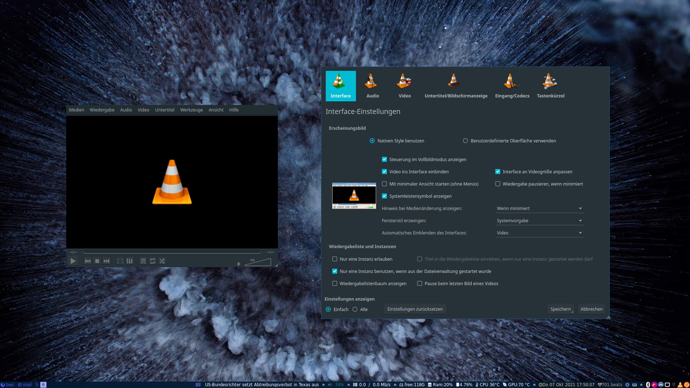Open 'Fensterstil erzwingen' dropdown (Systemvorgabe)
The height and width of the screenshot is (388, 690).
(539, 221)
